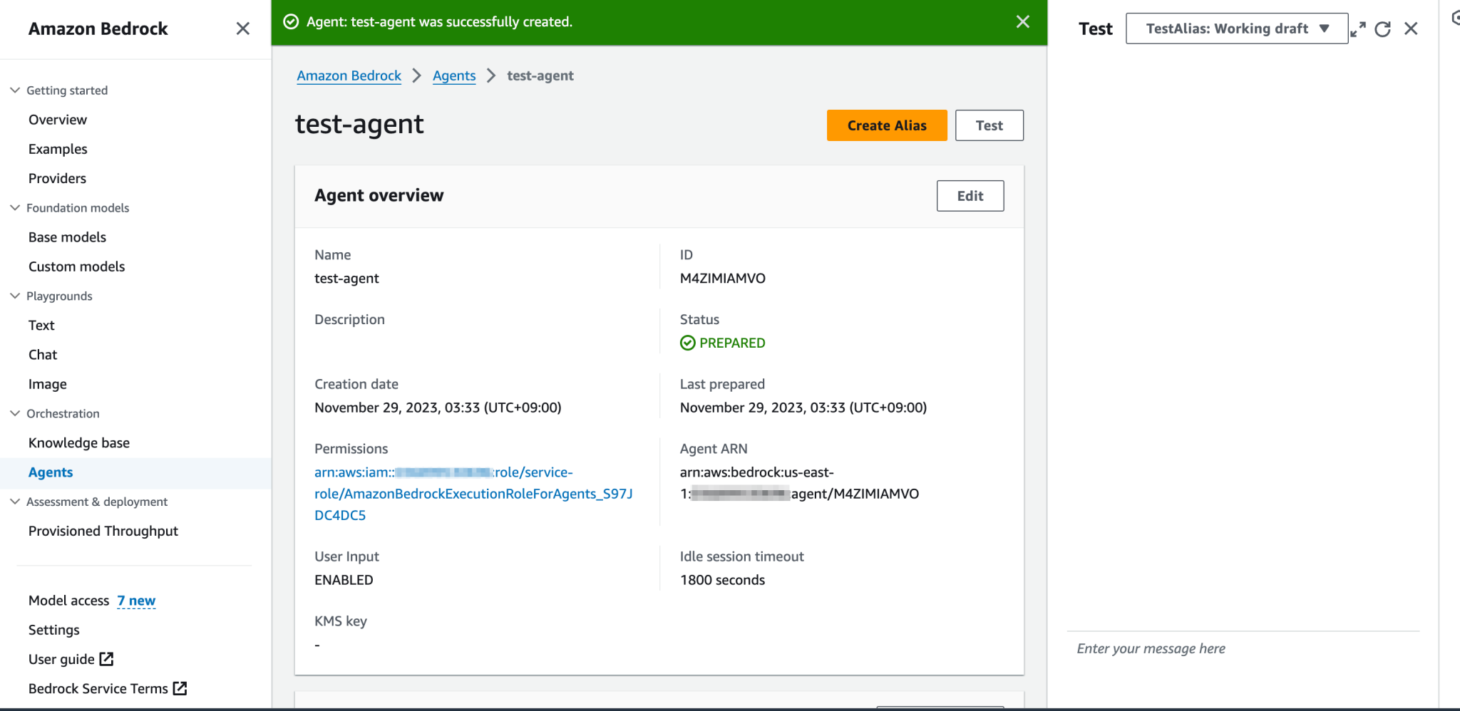Collapse the Playgrounds section

[15, 296]
